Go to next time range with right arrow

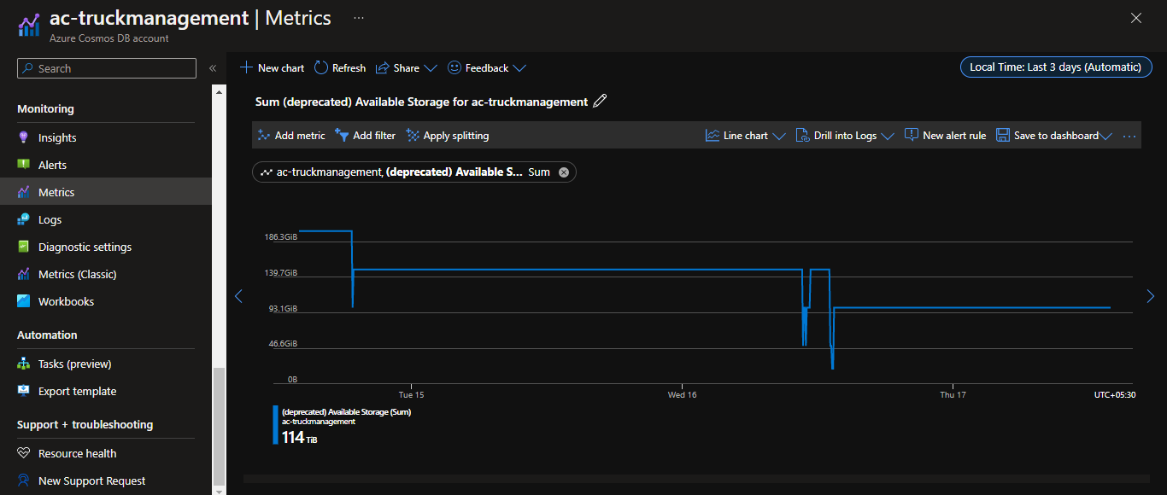coord(1150,296)
